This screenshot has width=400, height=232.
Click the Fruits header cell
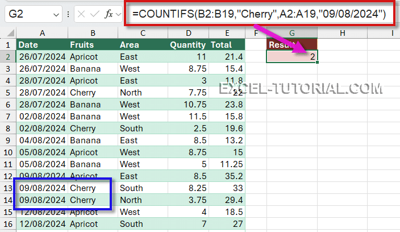[93, 45]
